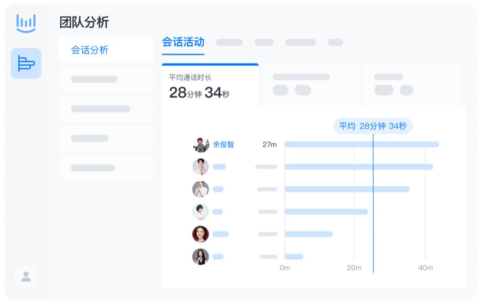
Task: Open the user profile icon at bottom left
Action: click(x=26, y=277)
